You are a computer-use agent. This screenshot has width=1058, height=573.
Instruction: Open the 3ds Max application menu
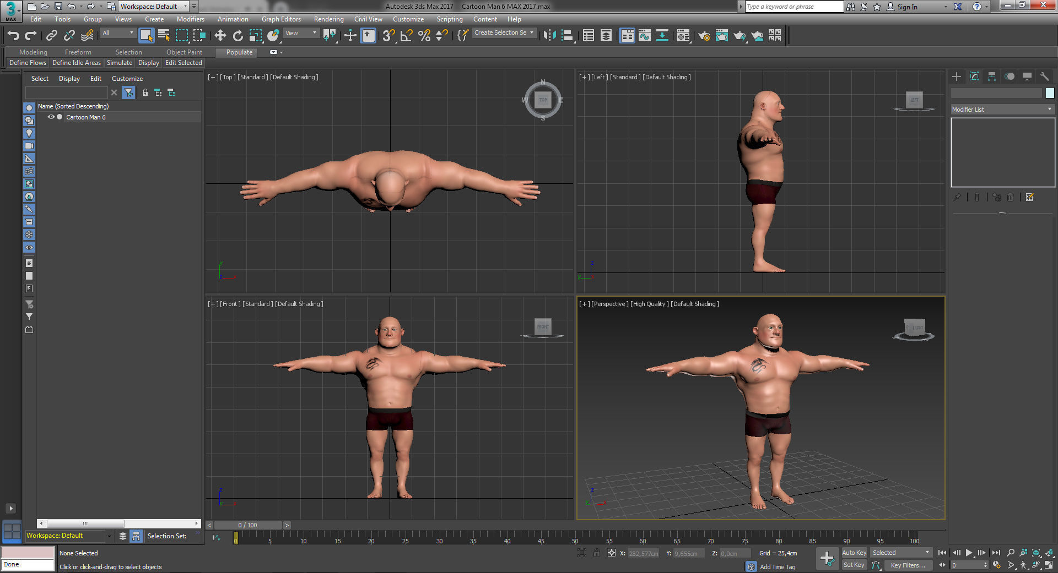11,10
